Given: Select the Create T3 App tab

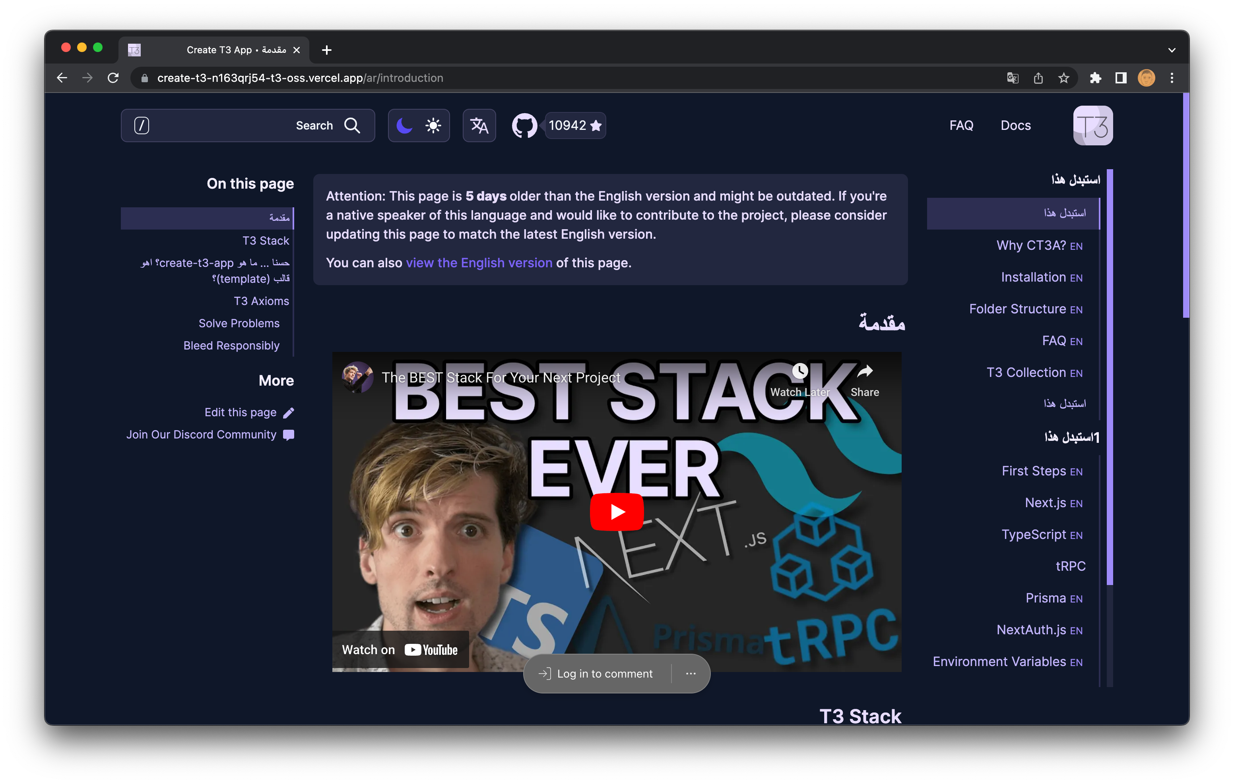Looking at the screenshot, I should click(x=214, y=50).
